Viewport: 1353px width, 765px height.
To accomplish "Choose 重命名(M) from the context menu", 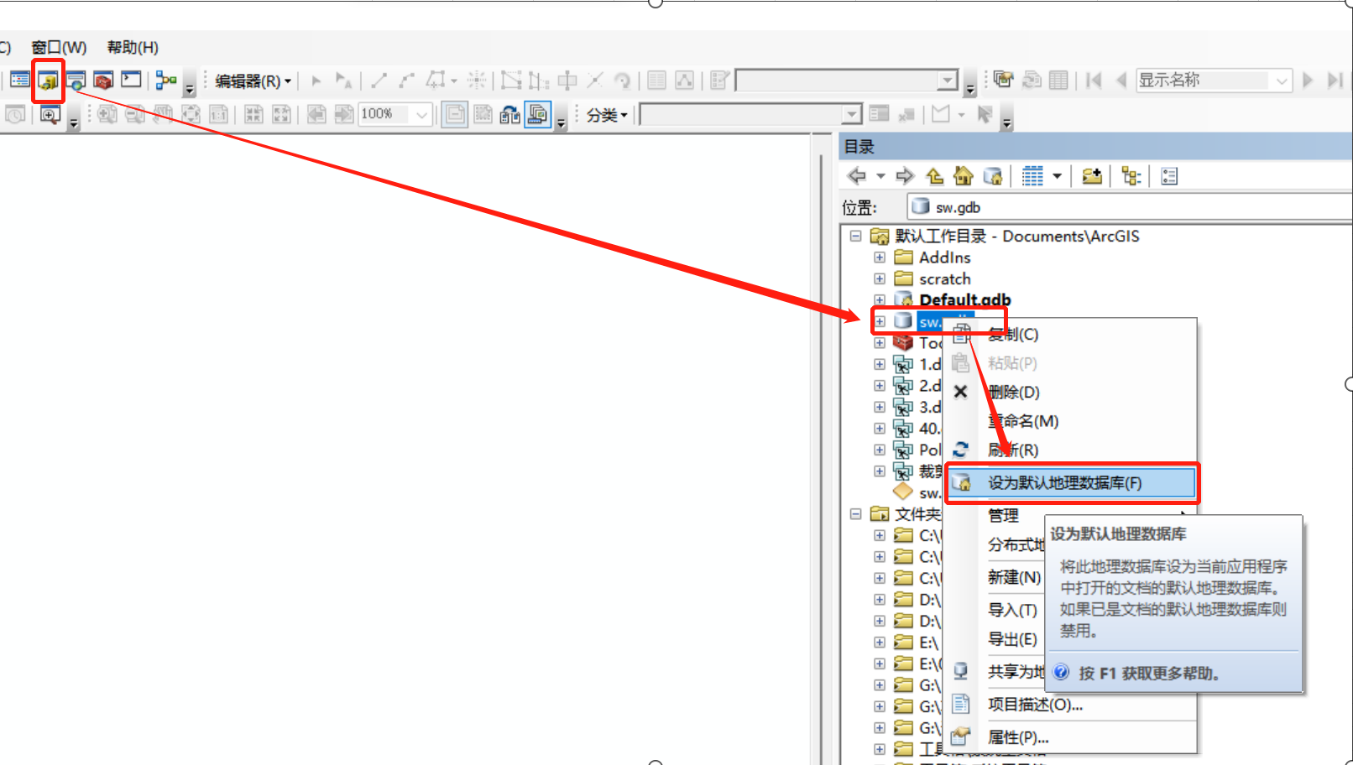I will (x=1071, y=421).
